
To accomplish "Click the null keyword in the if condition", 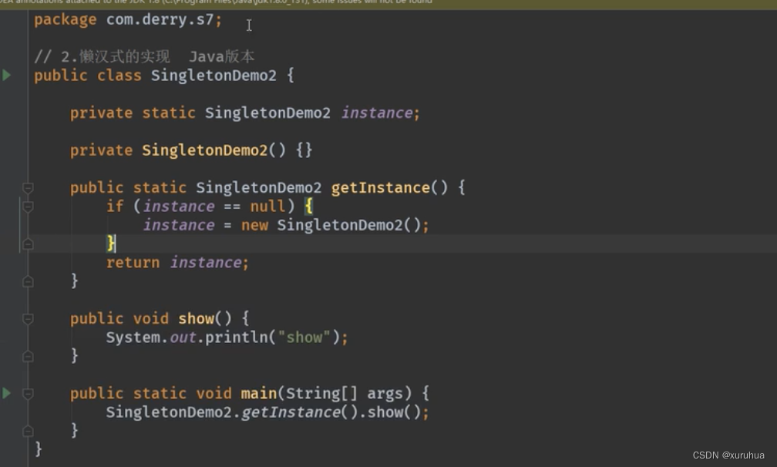I will point(267,207).
